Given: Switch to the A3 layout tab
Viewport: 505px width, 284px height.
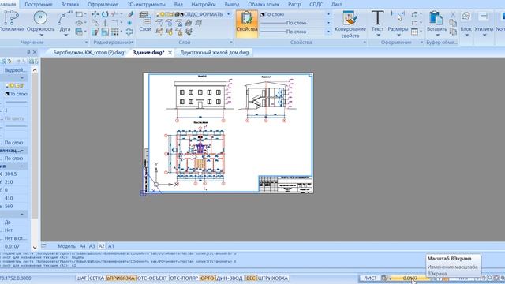Looking at the screenshot, I should pyautogui.click(x=92, y=246).
